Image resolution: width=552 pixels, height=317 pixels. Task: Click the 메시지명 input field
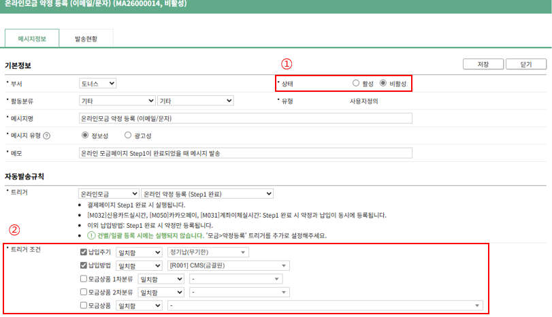point(246,118)
